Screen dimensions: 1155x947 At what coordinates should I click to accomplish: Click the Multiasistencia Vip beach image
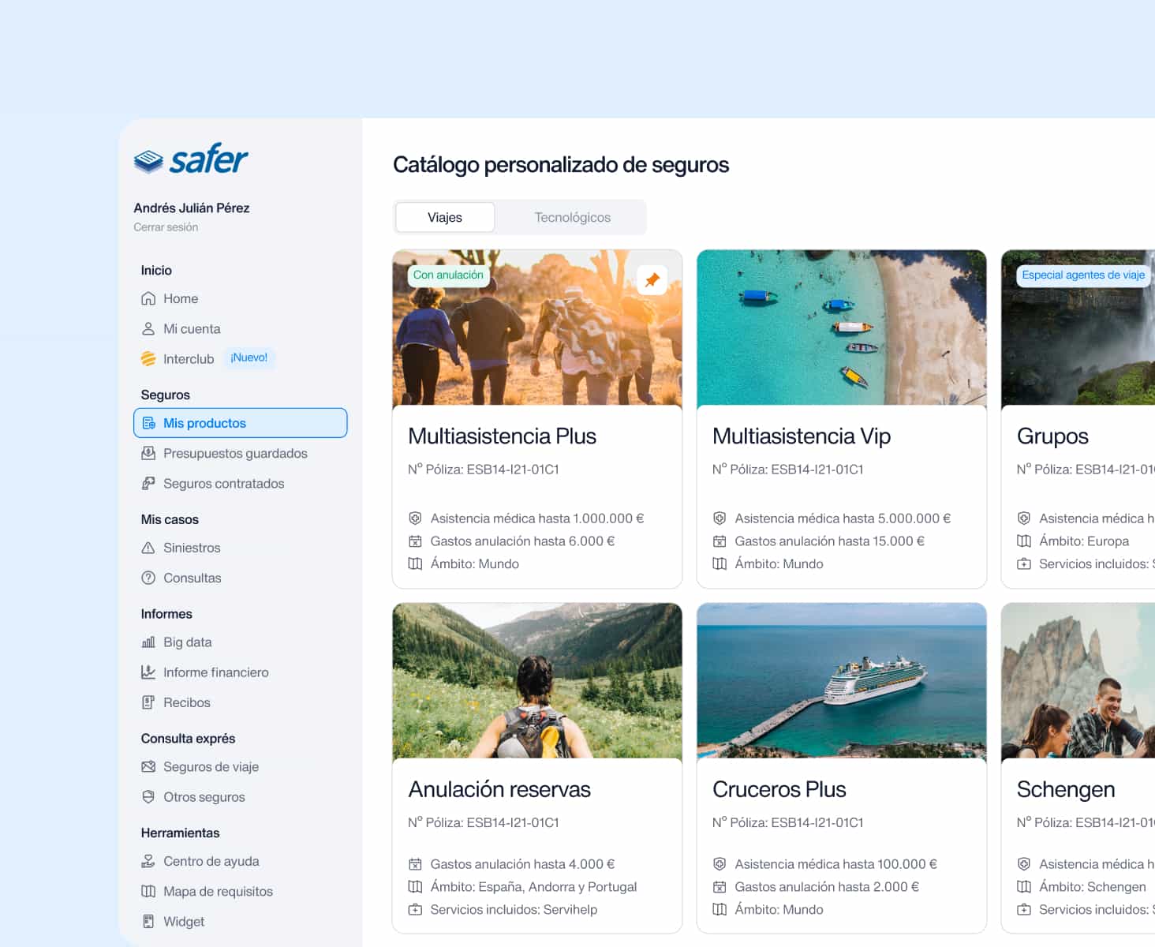[842, 328]
